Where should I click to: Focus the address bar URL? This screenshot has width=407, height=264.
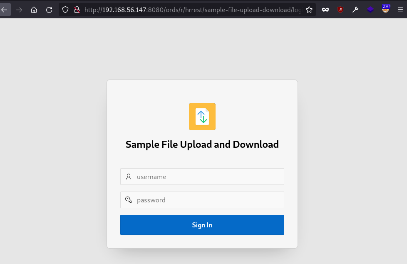click(193, 10)
